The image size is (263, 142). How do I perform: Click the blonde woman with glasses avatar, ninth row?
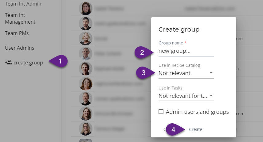tap(85, 129)
